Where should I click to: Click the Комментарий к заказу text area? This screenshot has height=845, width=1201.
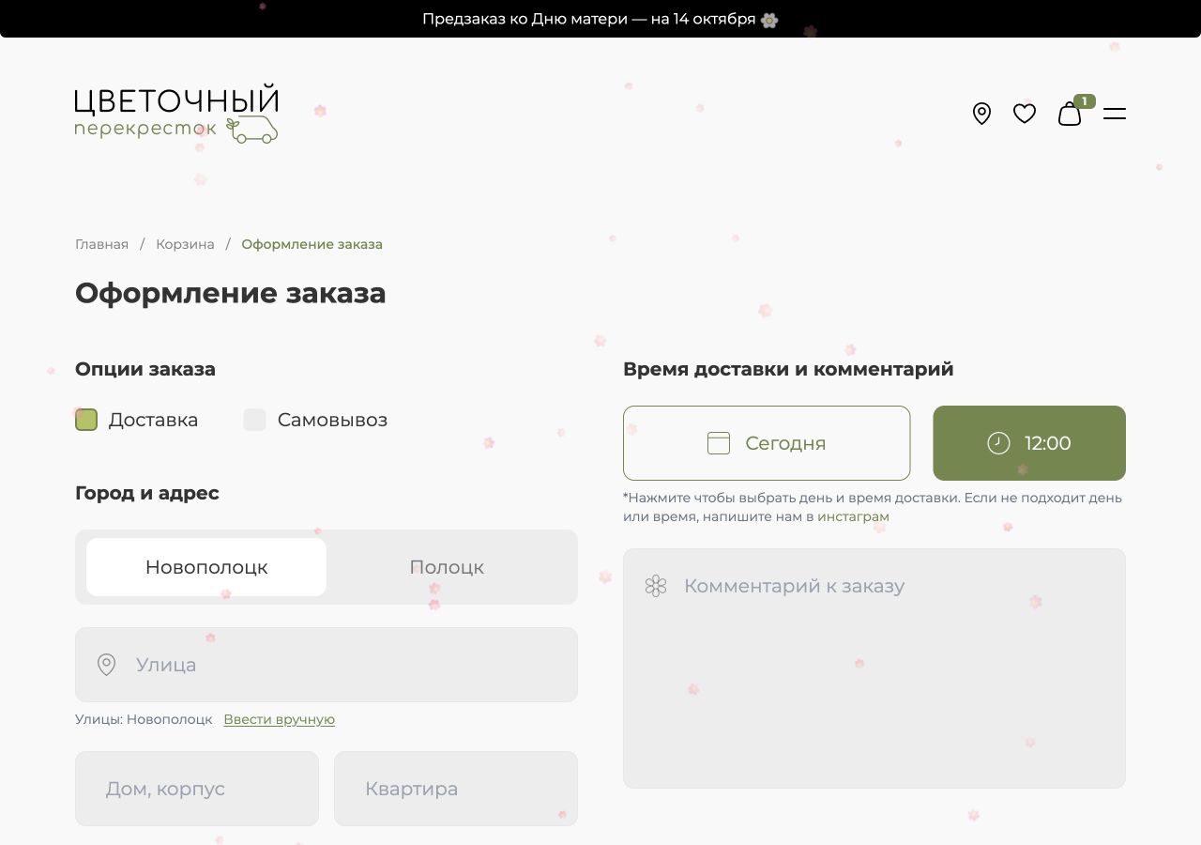(874, 668)
